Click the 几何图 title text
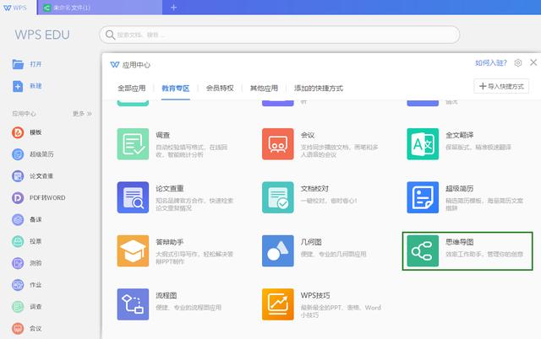Screen dimensions: 541x339 click(x=311, y=242)
